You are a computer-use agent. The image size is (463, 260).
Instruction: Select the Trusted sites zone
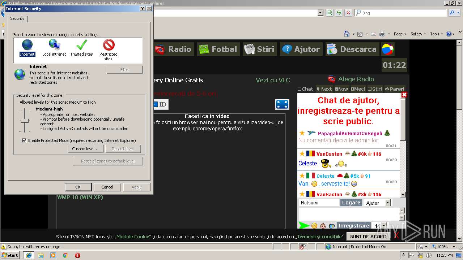pos(81,48)
